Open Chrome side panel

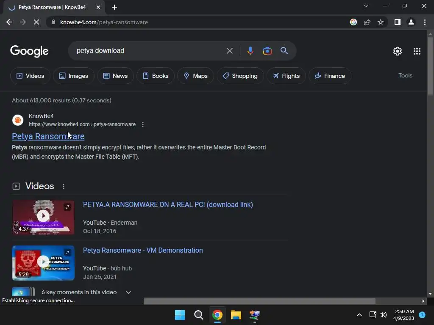click(x=398, y=22)
